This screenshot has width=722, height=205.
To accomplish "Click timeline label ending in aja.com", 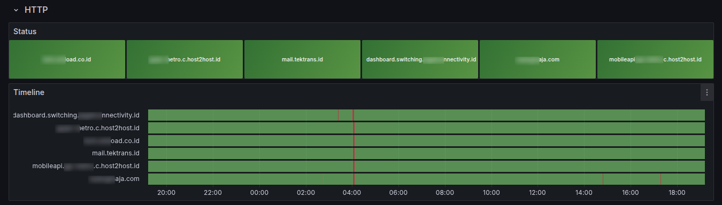I will click(114, 179).
